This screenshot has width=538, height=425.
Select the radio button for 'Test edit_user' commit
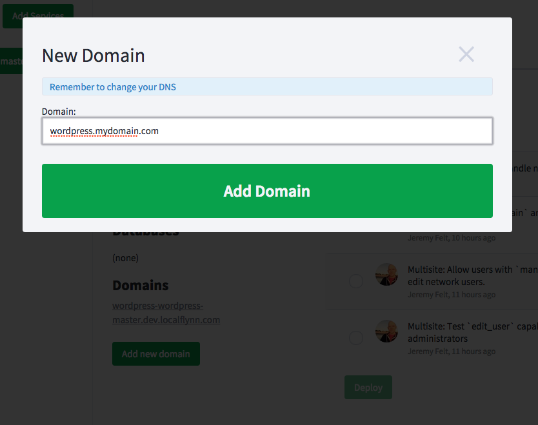coord(355,338)
